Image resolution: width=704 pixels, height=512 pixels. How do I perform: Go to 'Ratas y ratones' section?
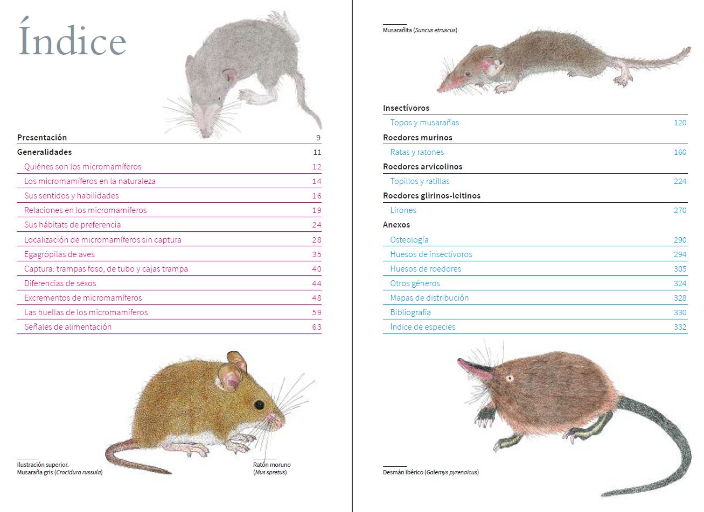click(x=417, y=152)
